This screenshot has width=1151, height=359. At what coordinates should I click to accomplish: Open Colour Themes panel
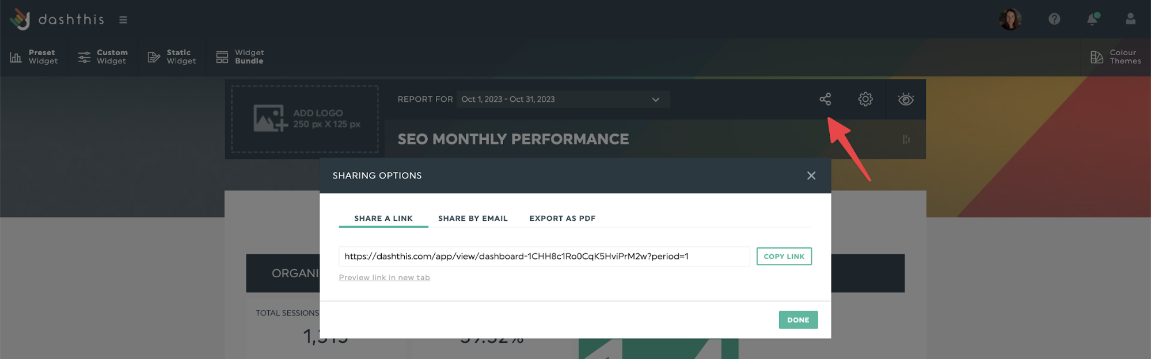pos(1115,57)
